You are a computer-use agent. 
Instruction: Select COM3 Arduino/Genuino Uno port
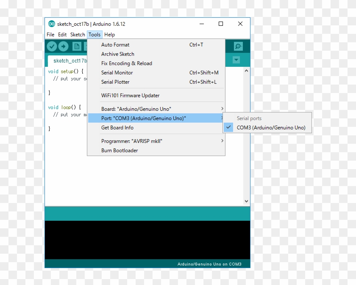(270, 127)
